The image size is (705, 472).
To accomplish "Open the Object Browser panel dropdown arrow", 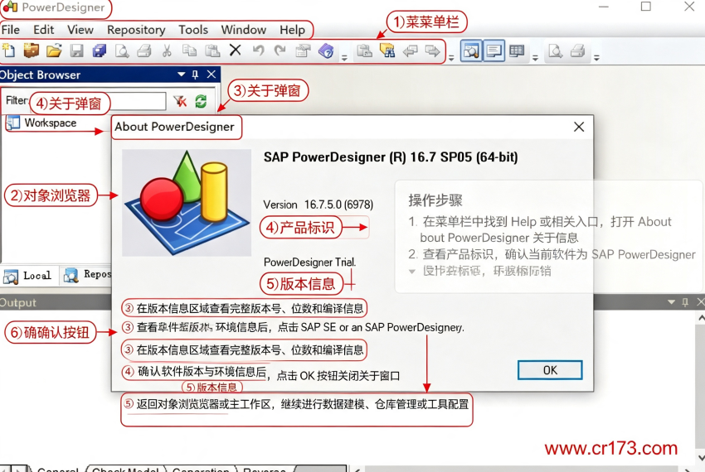I will click(x=181, y=75).
